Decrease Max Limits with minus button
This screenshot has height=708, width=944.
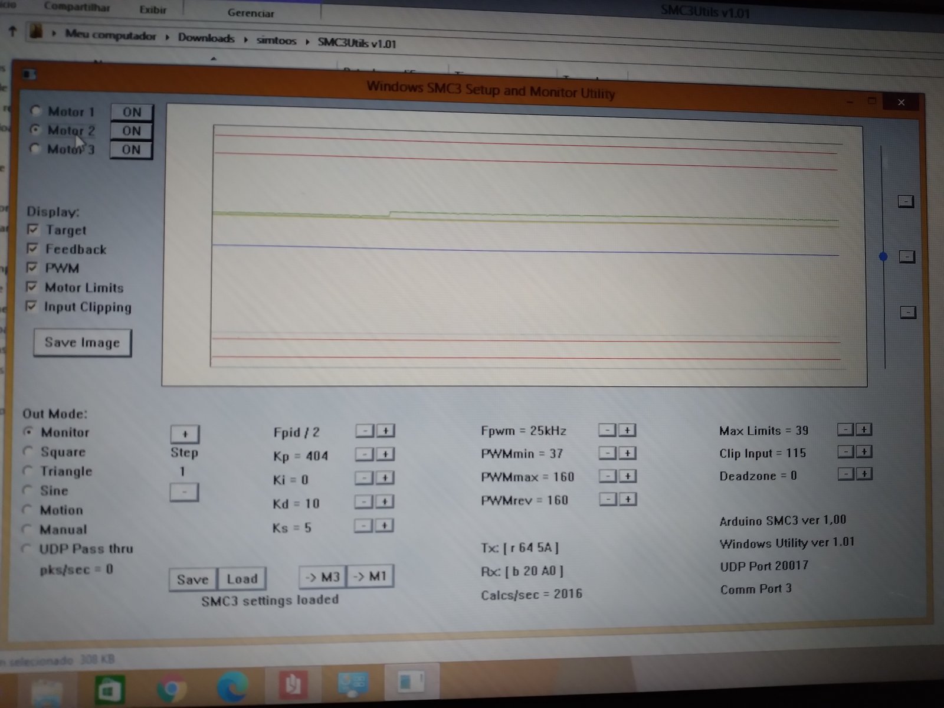(x=845, y=430)
